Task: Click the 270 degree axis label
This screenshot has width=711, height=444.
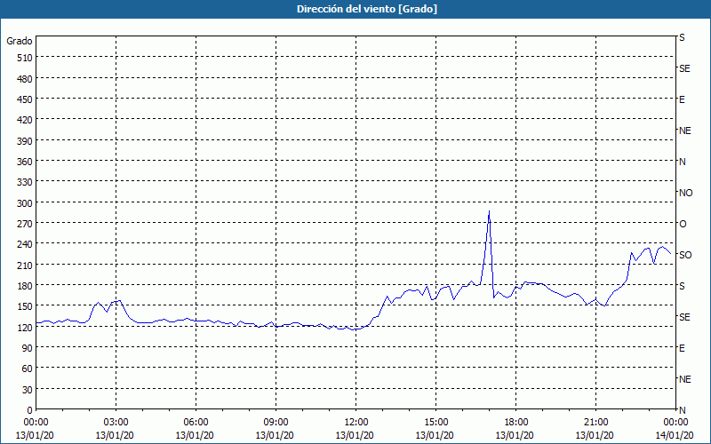Action: click(25, 224)
